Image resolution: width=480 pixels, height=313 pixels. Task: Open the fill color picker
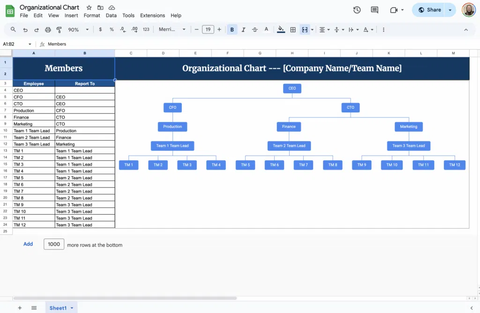(280, 29)
